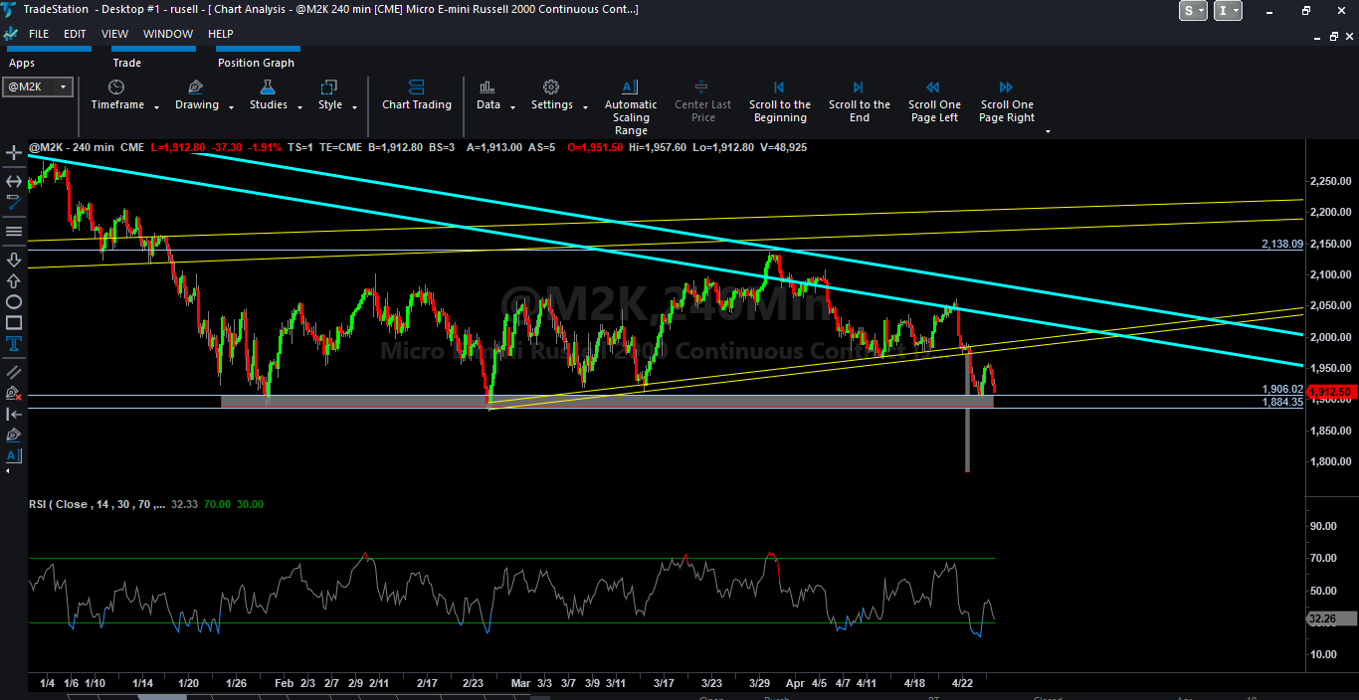Select the crosshair pointer tool
The image size is (1359, 700).
pyautogui.click(x=14, y=153)
